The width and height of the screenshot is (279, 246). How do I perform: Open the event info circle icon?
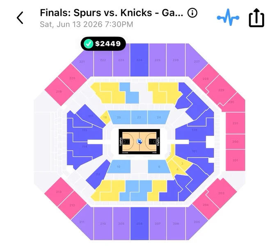192,13
